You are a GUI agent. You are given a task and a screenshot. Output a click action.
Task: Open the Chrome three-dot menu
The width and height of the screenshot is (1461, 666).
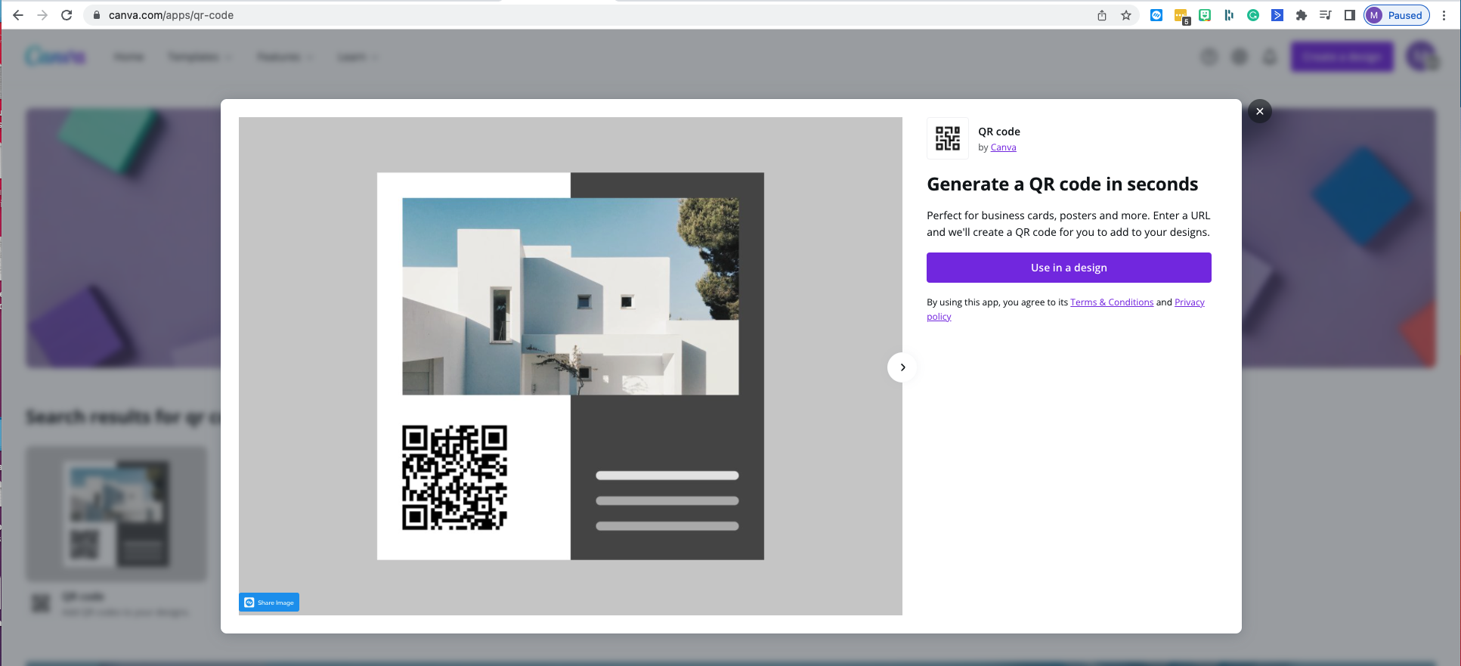point(1444,15)
